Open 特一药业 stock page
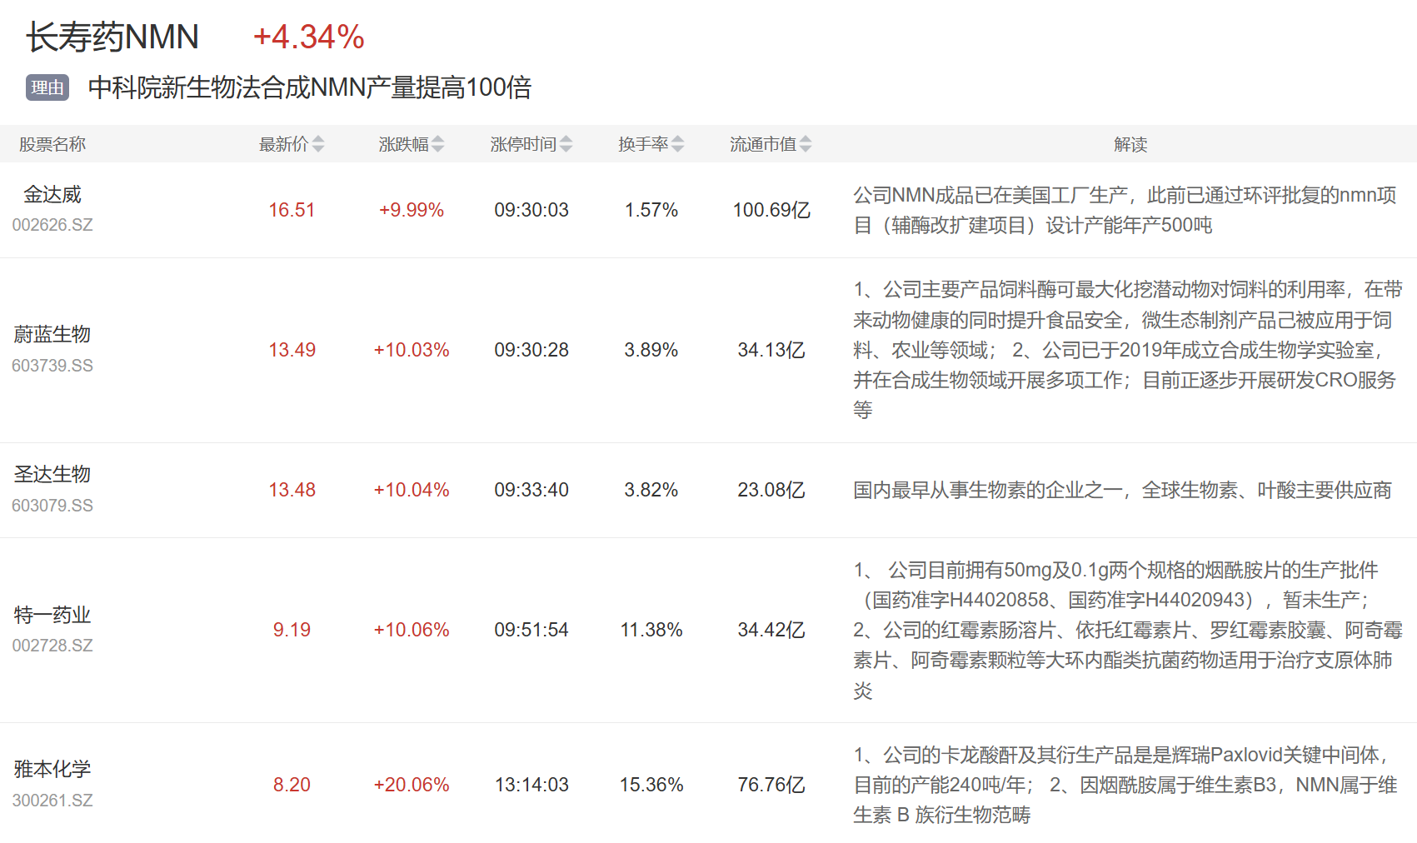Screen dimensions: 1417x843 pos(52,615)
